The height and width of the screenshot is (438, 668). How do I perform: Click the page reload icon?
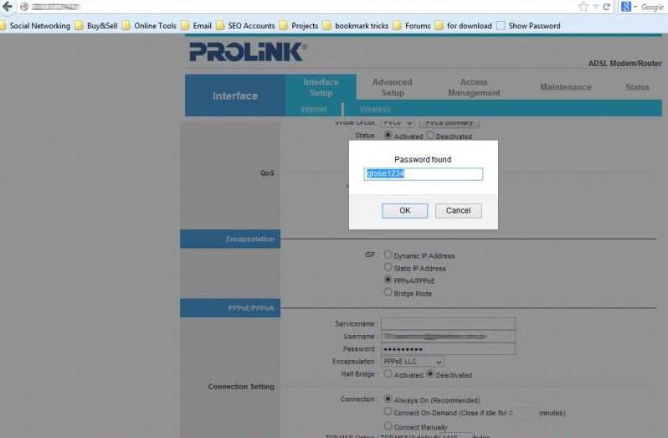(606, 7)
